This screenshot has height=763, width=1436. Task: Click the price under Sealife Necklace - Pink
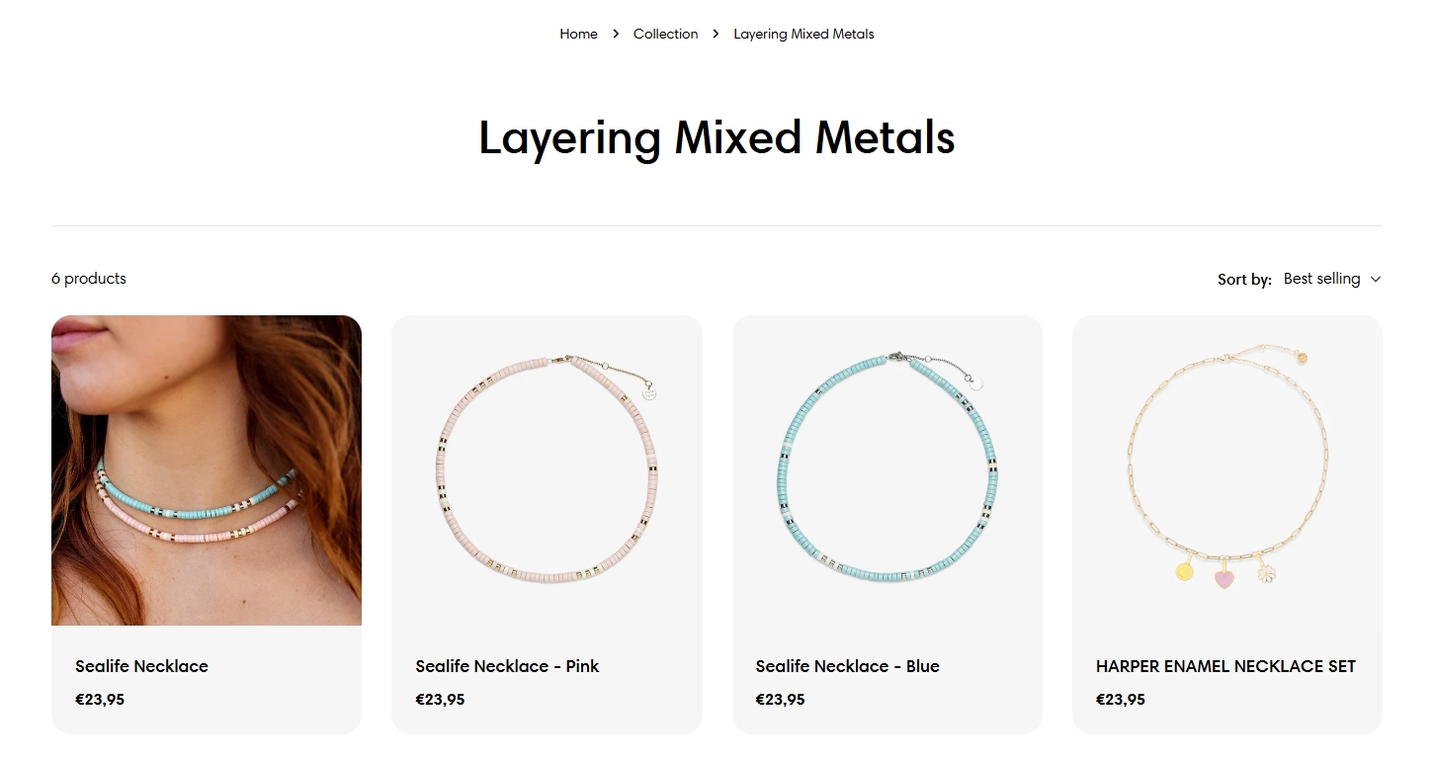[x=440, y=700]
